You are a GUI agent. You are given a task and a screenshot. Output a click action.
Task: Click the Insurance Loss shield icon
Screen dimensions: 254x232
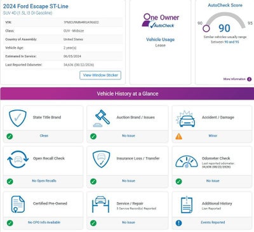(102, 159)
